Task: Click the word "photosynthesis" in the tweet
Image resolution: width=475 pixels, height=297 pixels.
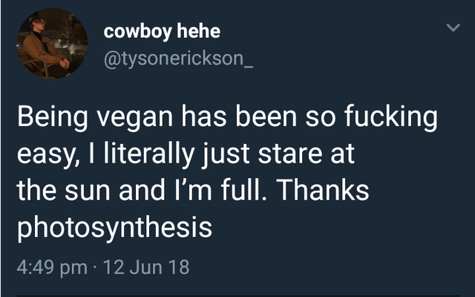Action: (114, 227)
